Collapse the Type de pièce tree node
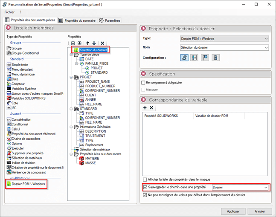 coord(71,55)
